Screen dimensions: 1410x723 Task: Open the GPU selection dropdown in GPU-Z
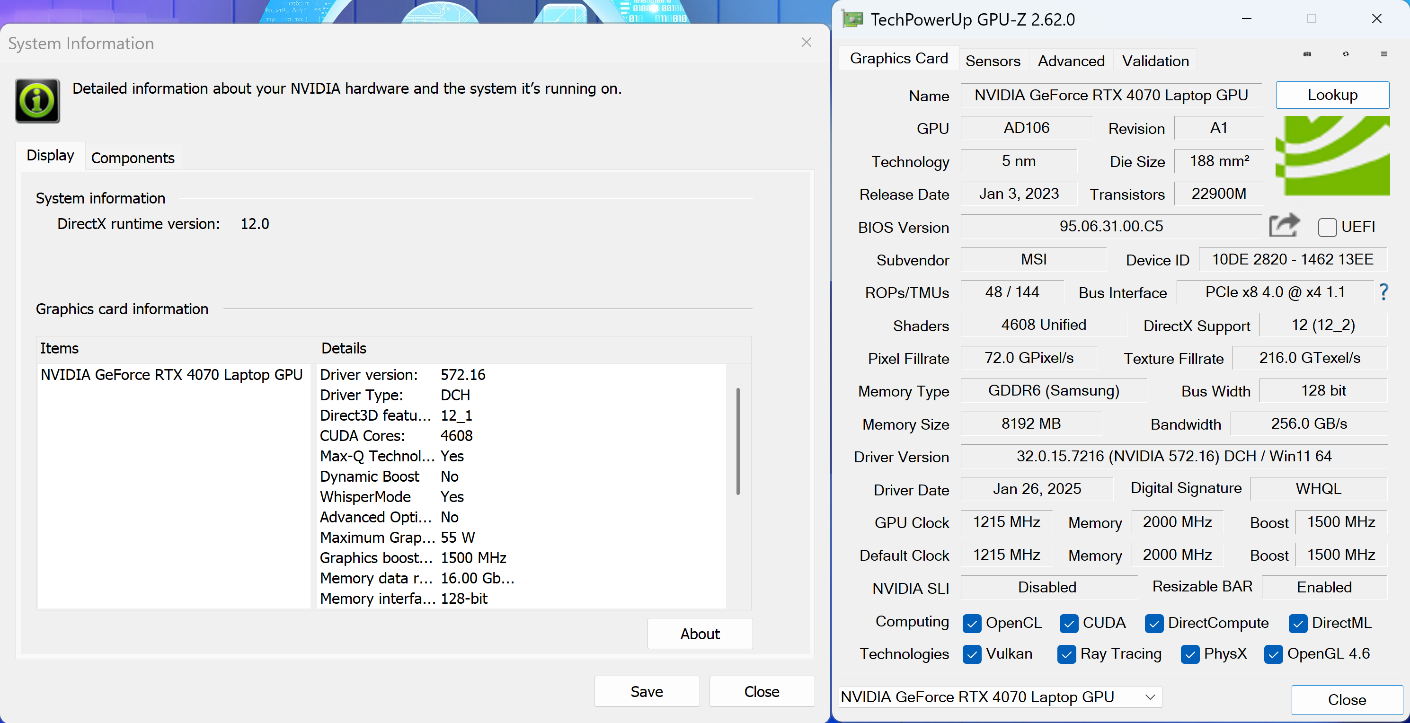(1001, 697)
